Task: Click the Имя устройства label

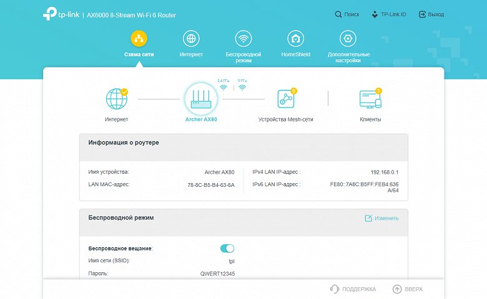Action: (109, 172)
